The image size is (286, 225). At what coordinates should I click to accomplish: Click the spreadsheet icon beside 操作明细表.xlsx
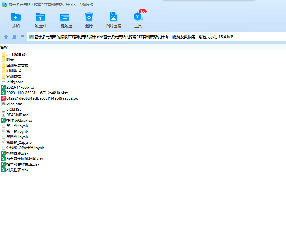(x=3, y=120)
